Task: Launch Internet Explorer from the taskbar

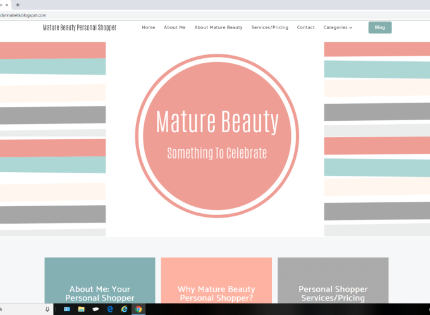Action: (x=124, y=309)
